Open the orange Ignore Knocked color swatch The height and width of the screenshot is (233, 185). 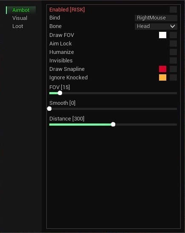tap(162, 77)
